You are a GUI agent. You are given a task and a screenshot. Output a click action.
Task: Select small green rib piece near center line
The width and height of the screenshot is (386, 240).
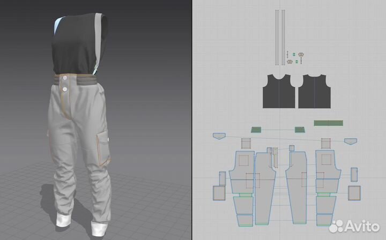point(300,130)
